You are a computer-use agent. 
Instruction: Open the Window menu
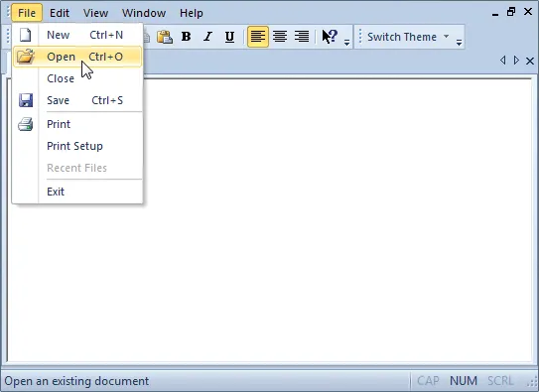pyautogui.click(x=144, y=13)
